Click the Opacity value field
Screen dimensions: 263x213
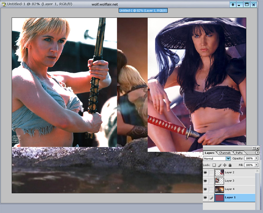coord(250,158)
